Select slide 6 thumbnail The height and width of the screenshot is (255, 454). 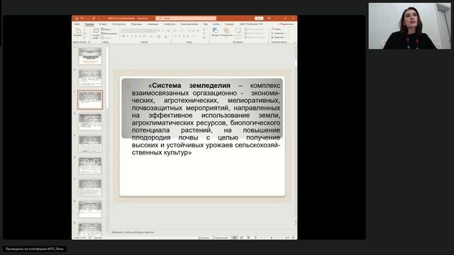(x=90, y=166)
